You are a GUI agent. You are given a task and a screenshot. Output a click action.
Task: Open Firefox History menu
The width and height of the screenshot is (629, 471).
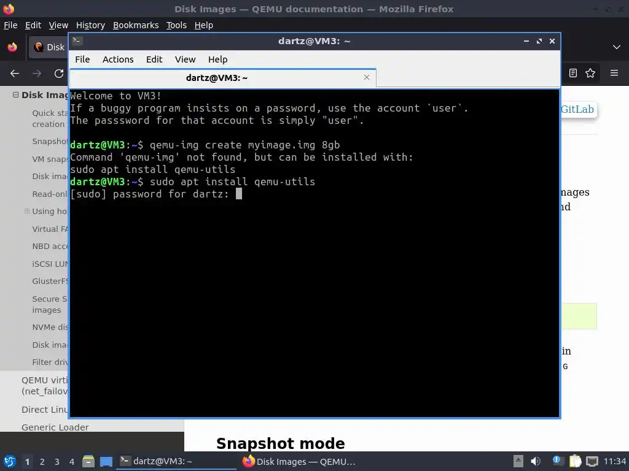(90, 25)
